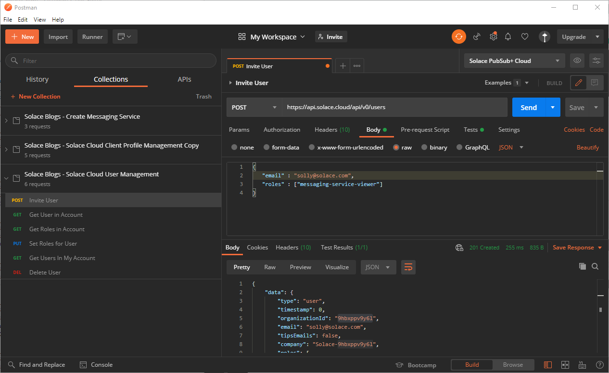Click the request URL input field
The height and width of the screenshot is (373, 609).
tap(394, 107)
